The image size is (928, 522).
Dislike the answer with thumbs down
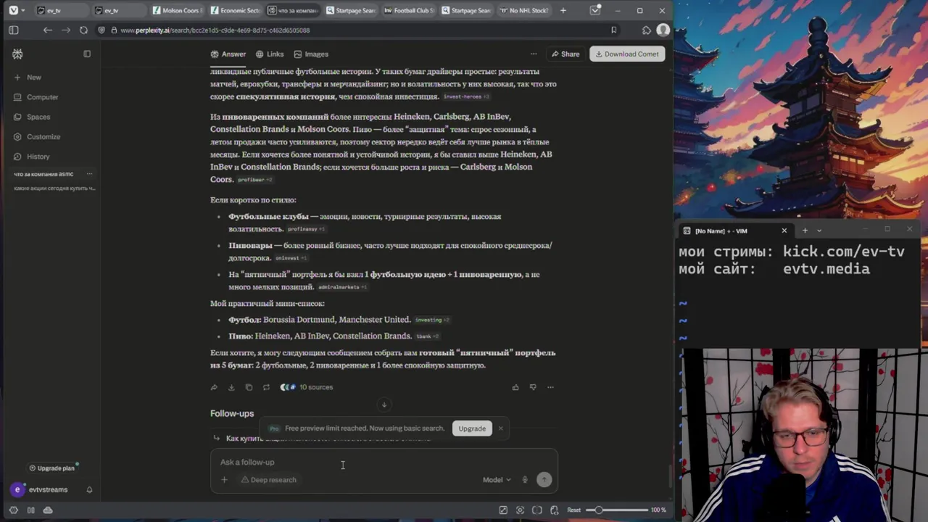click(533, 387)
